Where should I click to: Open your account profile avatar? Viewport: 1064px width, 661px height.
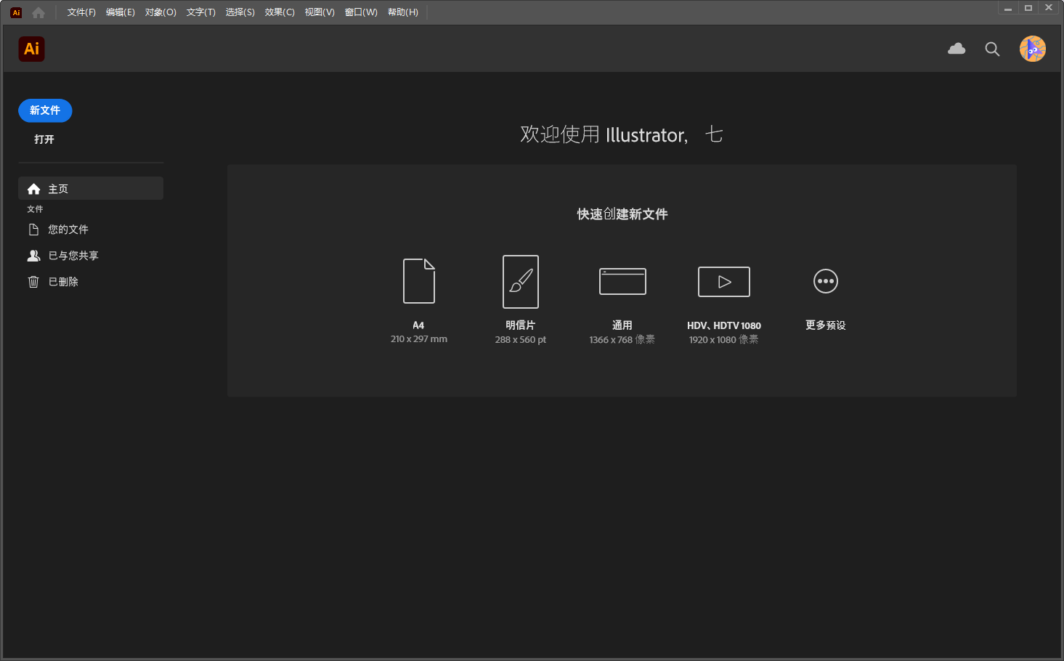pos(1032,49)
